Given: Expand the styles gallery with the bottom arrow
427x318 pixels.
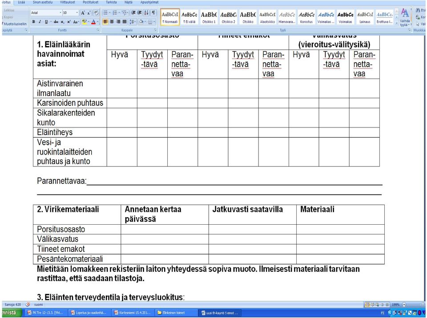Looking at the screenshot, I should point(396,24).
